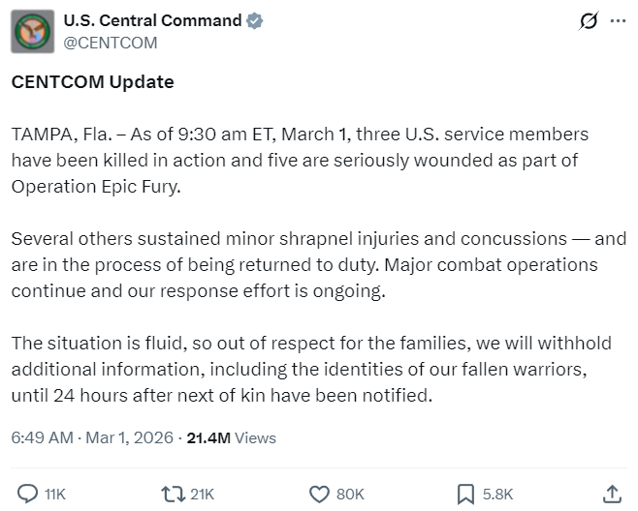Click the CENTCOM profile avatar
This screenshot has height=511, width=638.
pos(32,32)
